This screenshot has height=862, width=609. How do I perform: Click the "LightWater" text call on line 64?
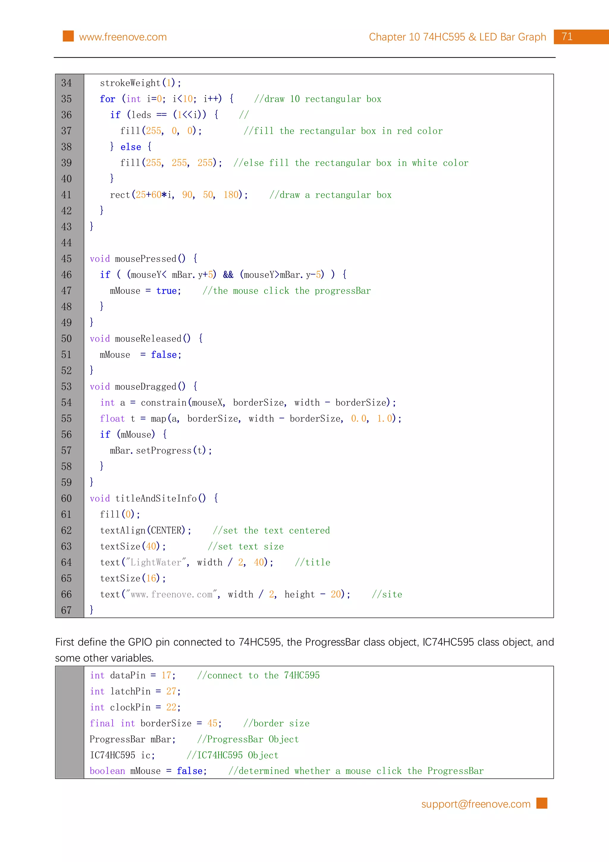tap(186, 562)
